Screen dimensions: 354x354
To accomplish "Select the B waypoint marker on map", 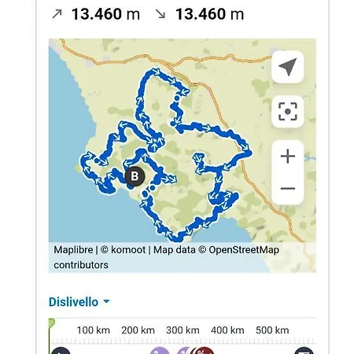I will (x=135, y=176).
